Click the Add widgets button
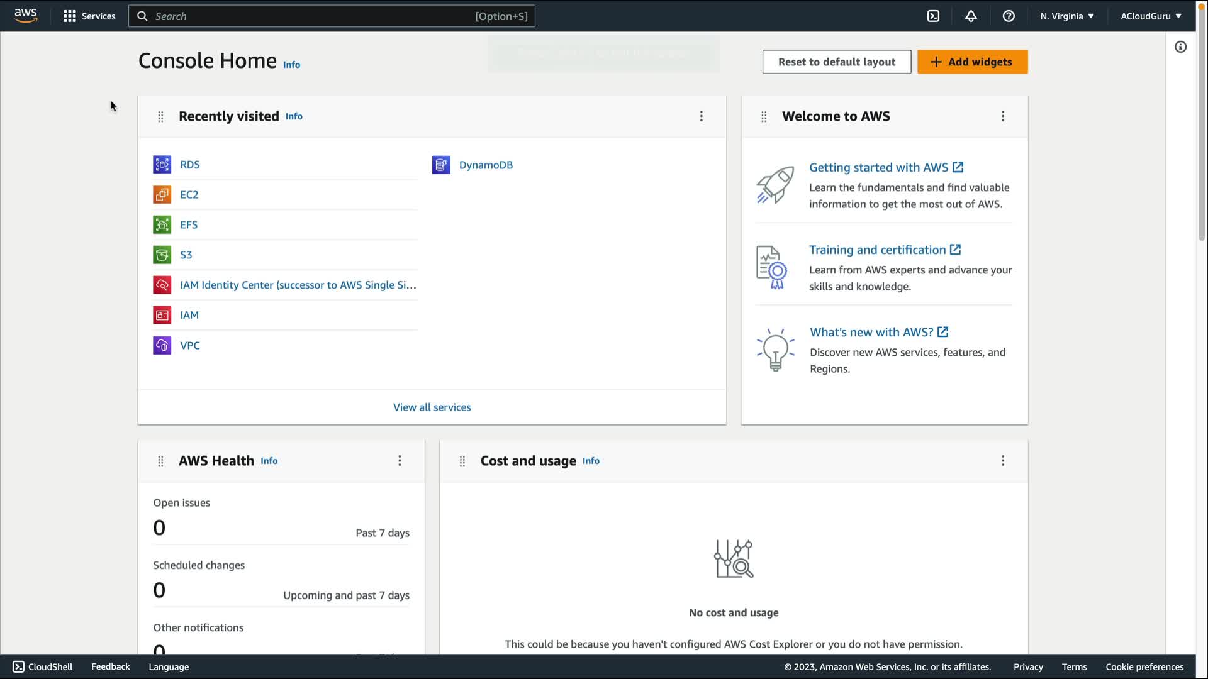The height and width of the screenshot is (679, 1208). pos(972,62)
